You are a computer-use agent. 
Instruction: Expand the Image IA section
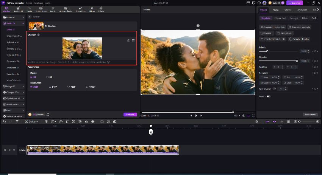point(14,87)
